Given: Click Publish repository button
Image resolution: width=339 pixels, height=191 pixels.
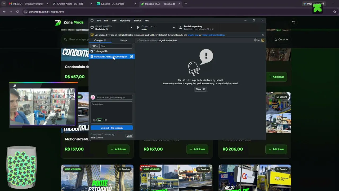Looking at the screenshot, I should (x=198, y=28).
